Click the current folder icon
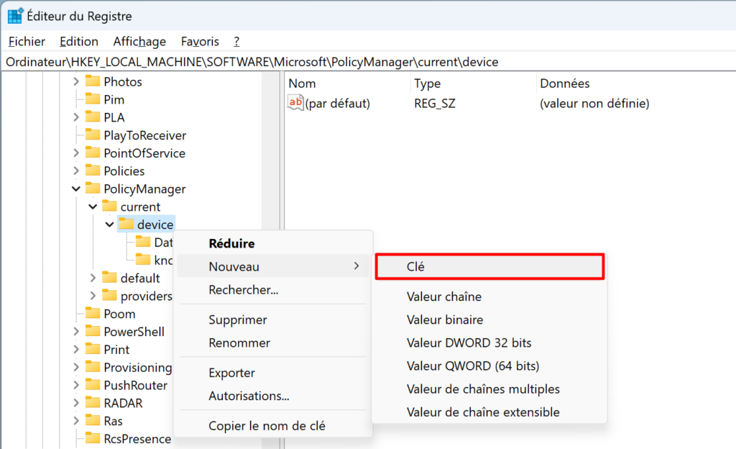 [110, 207]
